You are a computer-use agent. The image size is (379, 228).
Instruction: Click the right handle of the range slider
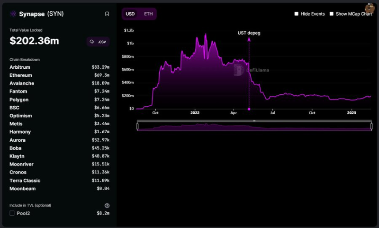(x=371, y=126)
